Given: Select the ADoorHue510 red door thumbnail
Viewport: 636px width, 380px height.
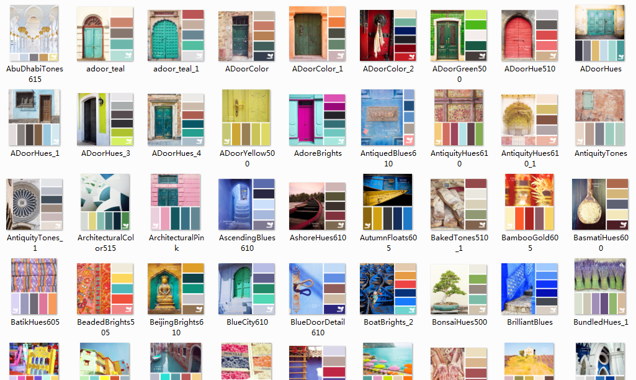Looking at the screenshot, I should [529, 35].
